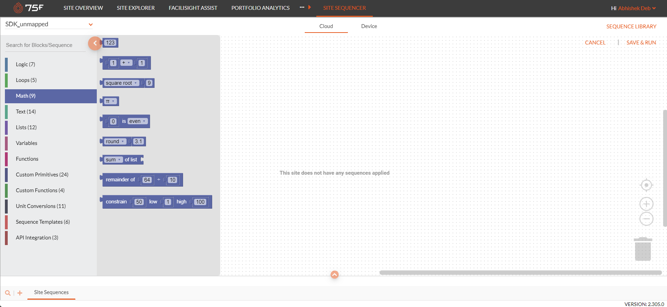The width and height of the screenshot is (667, 307).
Task: Click the 50 value in constrain block
Action: (139, 202)
